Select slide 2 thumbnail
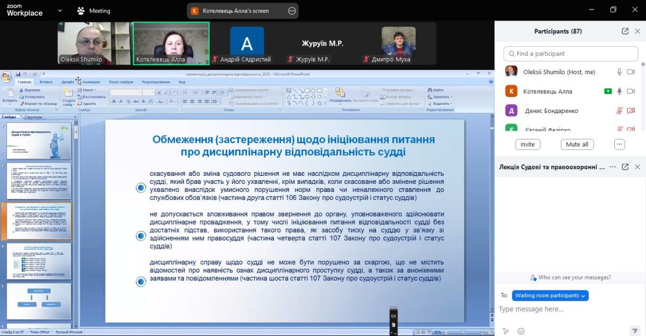The width and height of the screenshot is (646, 336). [39, 181]
